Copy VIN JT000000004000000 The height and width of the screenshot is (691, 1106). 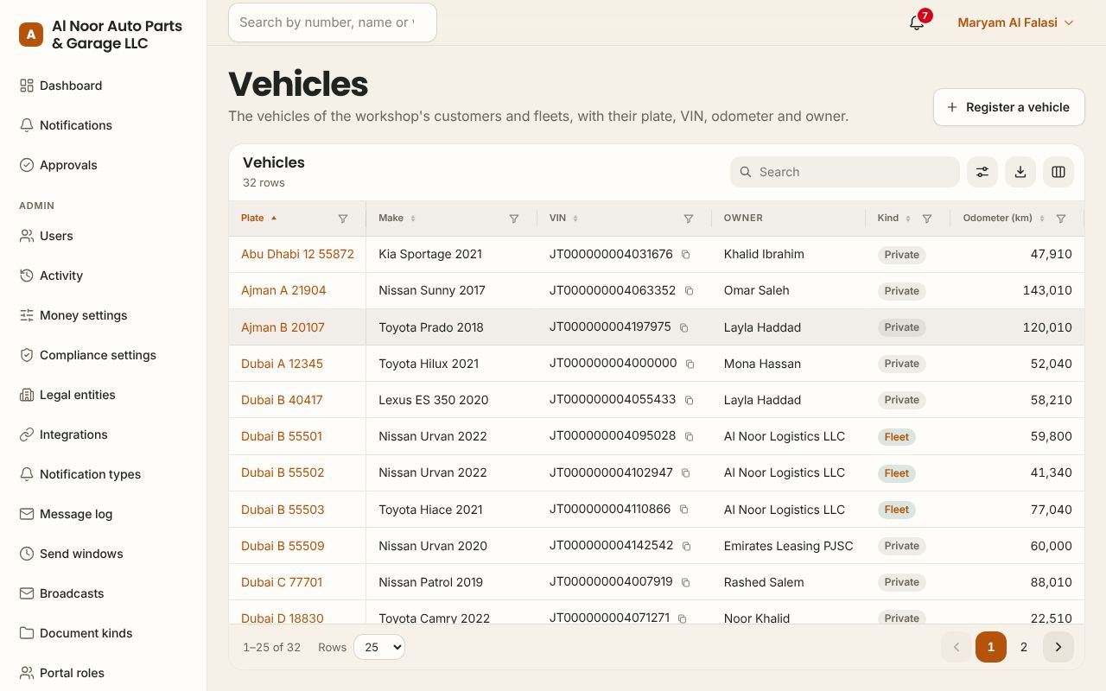[690, 364]
